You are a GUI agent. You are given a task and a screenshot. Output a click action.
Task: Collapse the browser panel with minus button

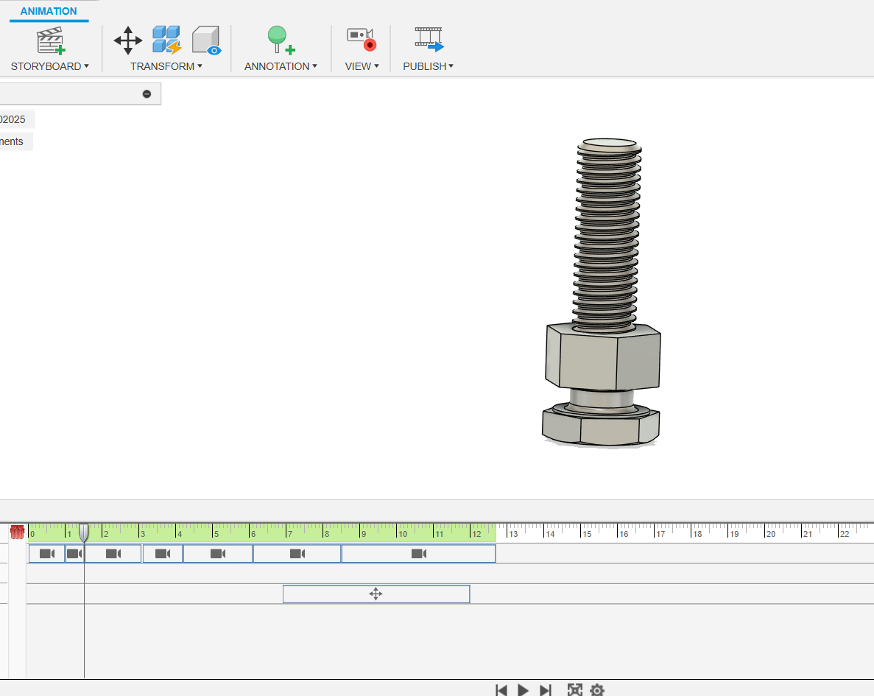click(x=147, y=94)
